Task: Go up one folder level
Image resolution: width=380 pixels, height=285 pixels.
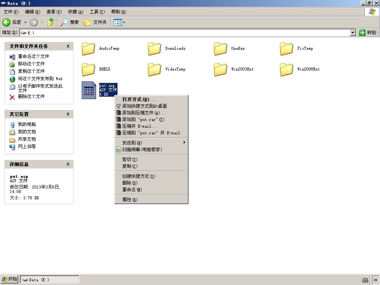Action: 51,22
